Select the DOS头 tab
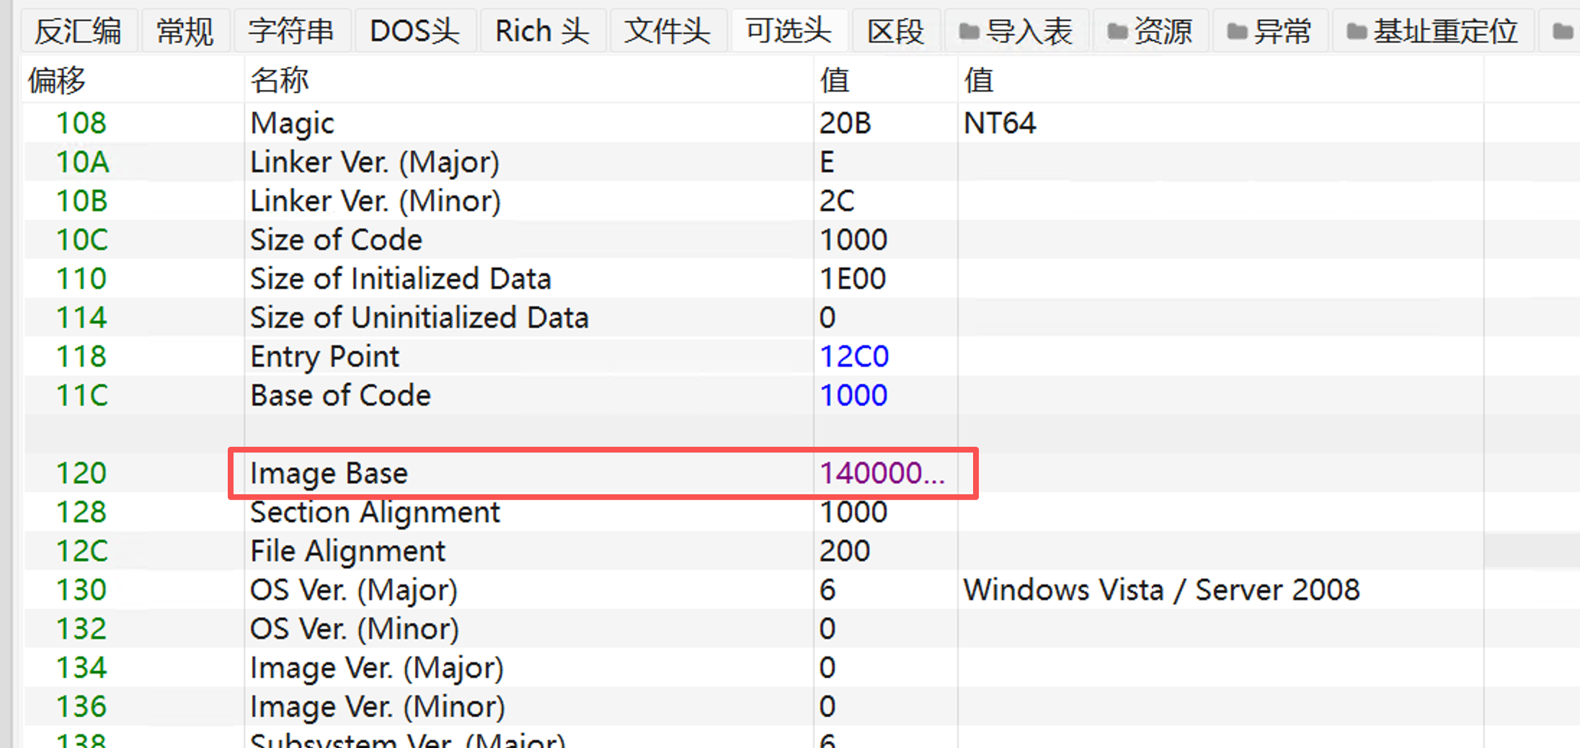This screenshot has height=748, width=1580. (414, 32)
